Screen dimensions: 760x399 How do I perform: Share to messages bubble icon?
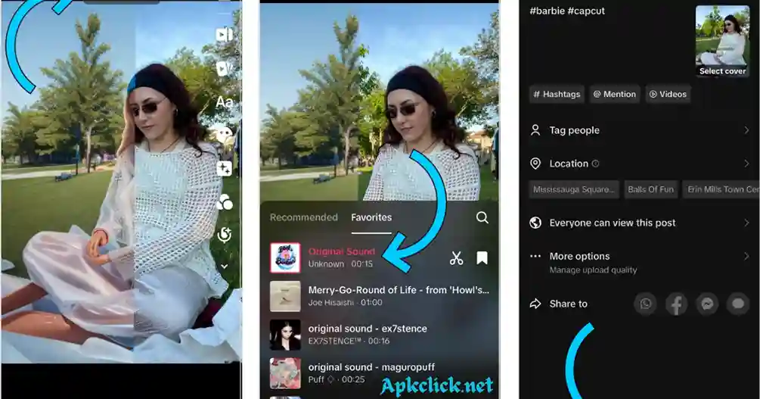(x=738, y=304)
